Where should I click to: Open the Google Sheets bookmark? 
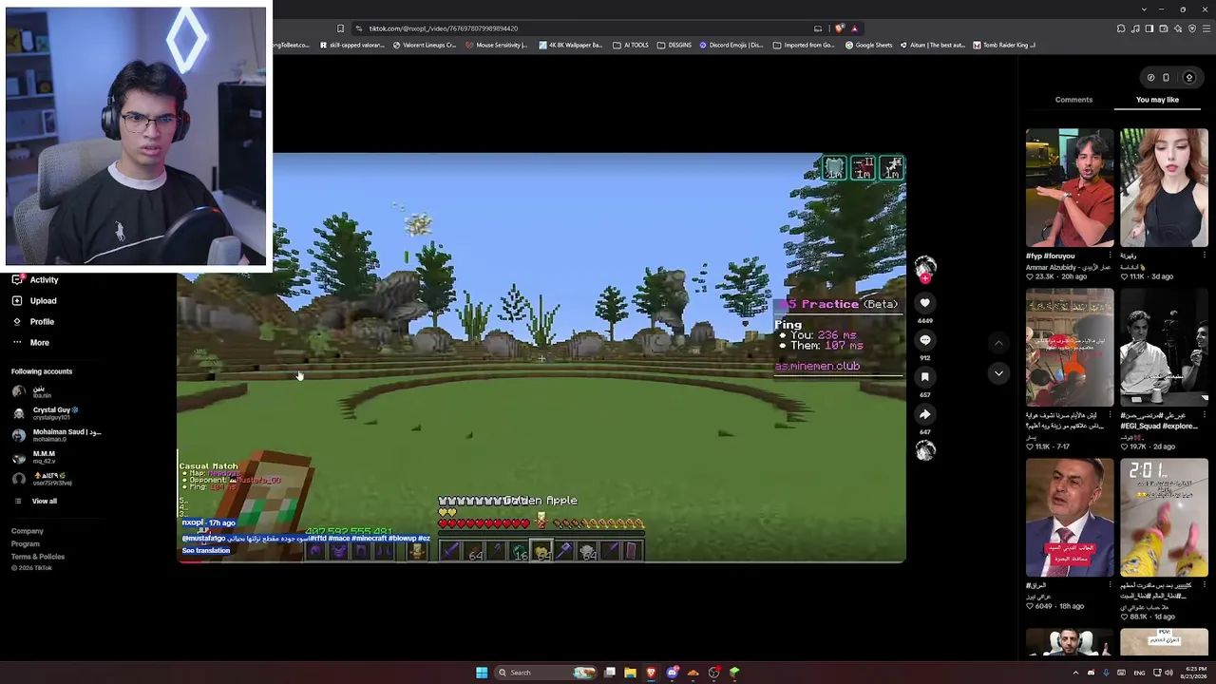[869, 45]
